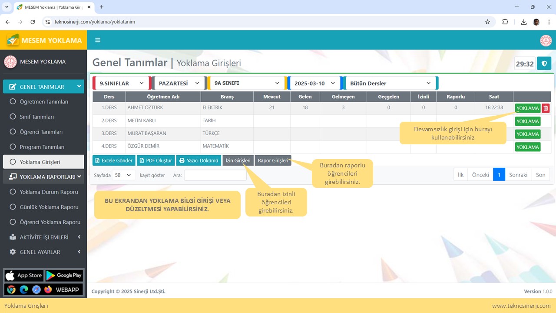Reload the page in the browser
556x313 pixels.
pos(33,22)
